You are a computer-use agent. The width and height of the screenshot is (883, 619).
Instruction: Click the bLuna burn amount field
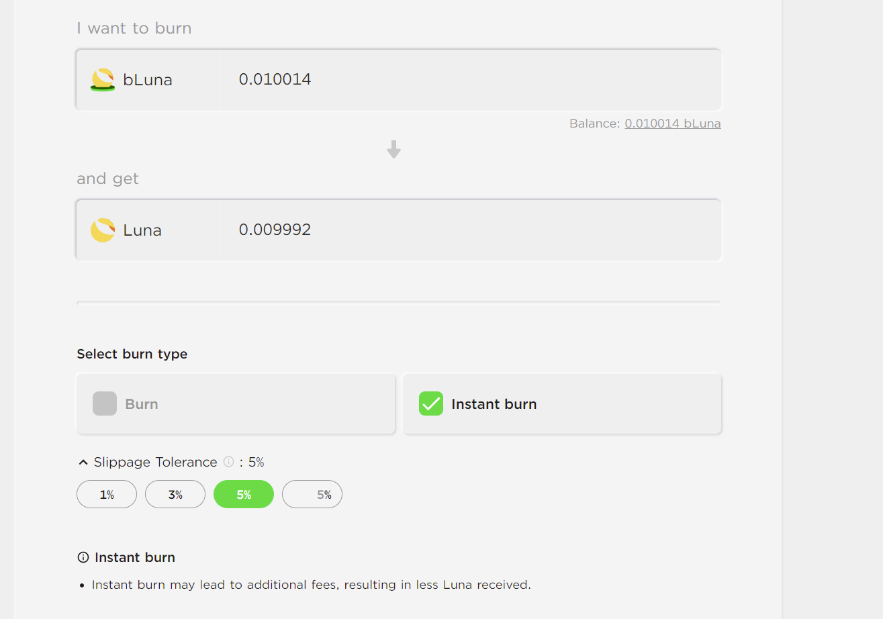[469, 80]
